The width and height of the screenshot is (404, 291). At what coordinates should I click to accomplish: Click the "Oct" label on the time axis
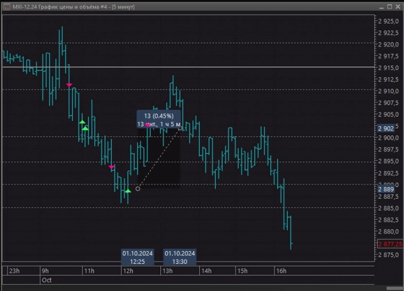pyautogui.click(x=46, y=279)
